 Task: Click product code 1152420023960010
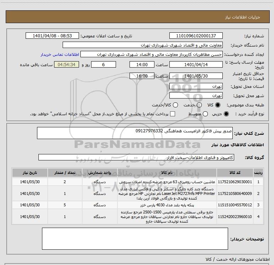tap(235, 217)
